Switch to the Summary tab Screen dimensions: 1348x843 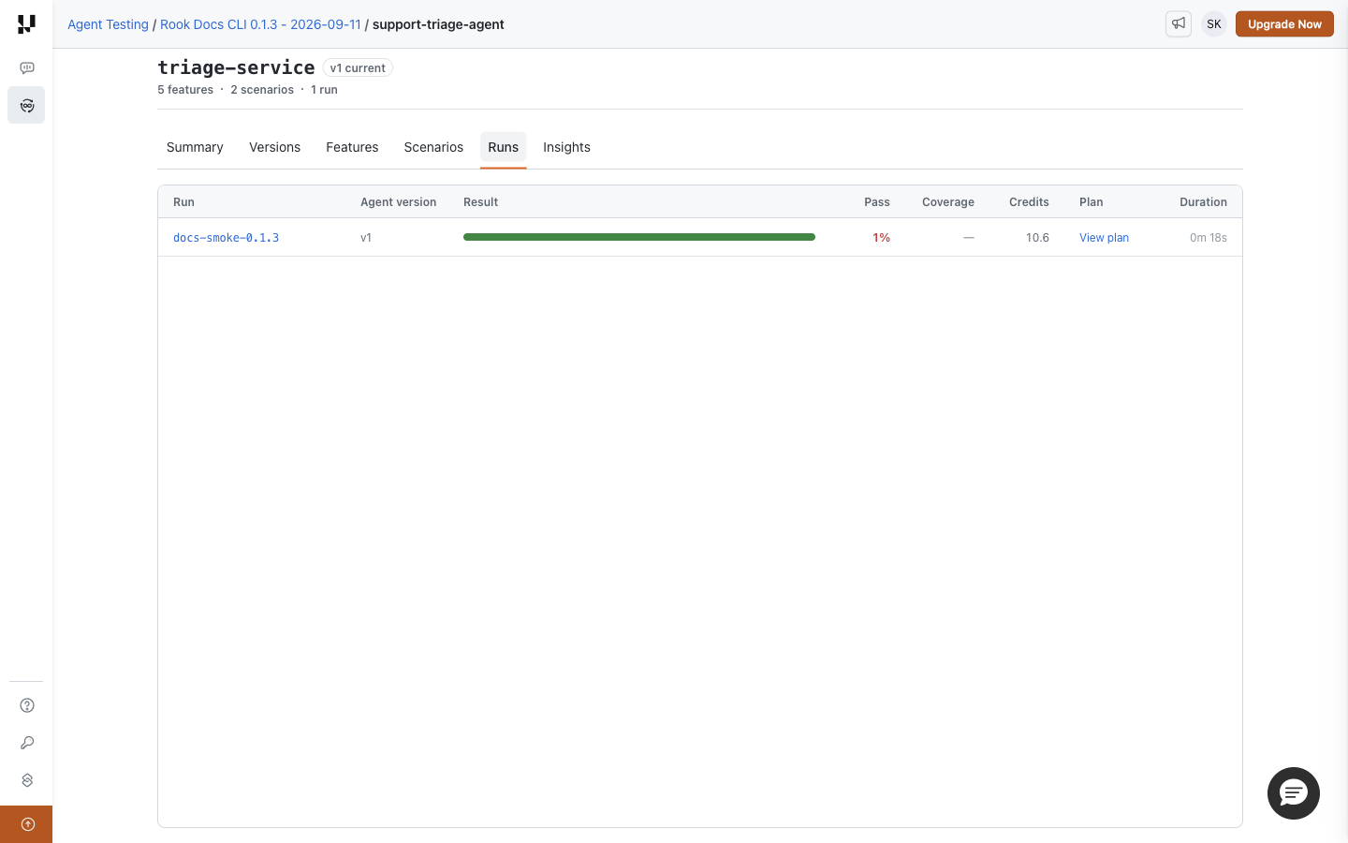(195, 147)
